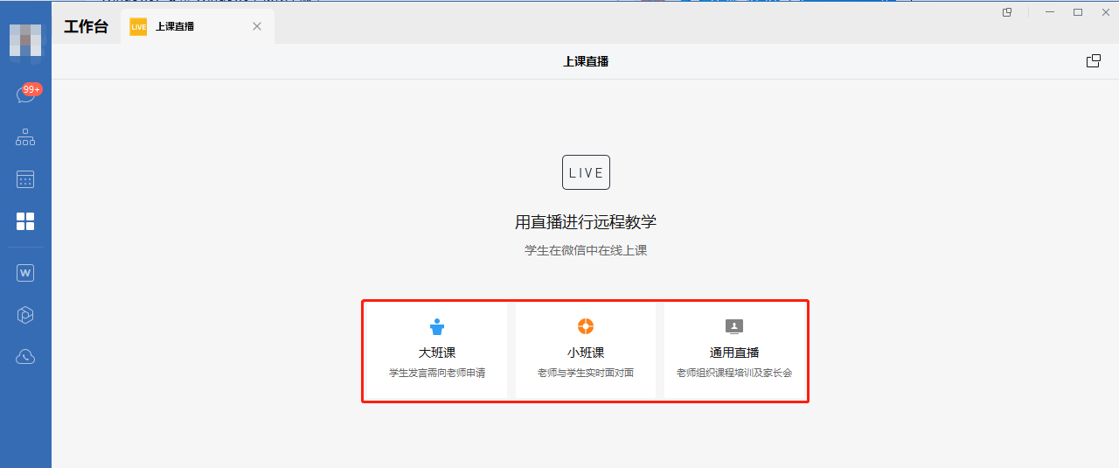Click the blue teacher icon for 大班课
Viewport: 1119px width, 468px height.
(437, 327)
